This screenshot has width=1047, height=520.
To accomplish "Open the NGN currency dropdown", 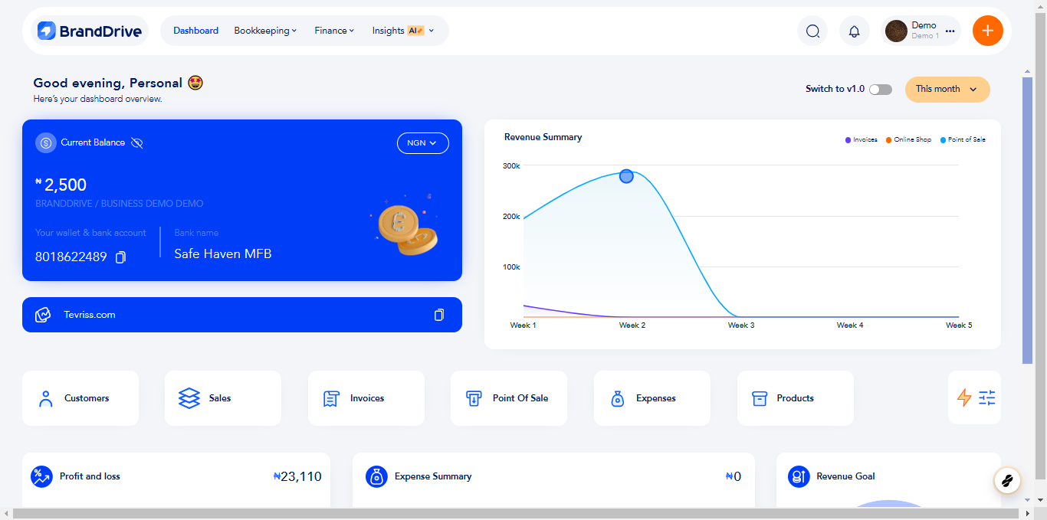I will [422, 142].
